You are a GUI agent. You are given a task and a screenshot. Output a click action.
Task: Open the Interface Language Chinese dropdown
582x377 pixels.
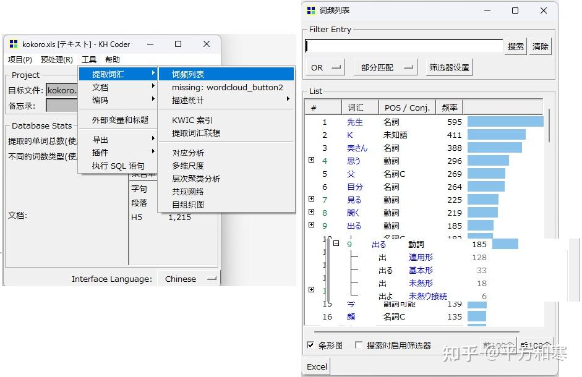(x=189, y=279)
